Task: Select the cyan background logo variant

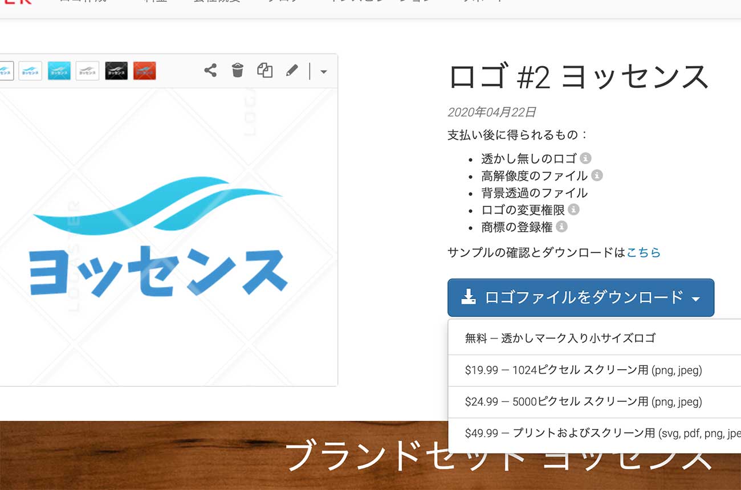Action: point(59,71)
